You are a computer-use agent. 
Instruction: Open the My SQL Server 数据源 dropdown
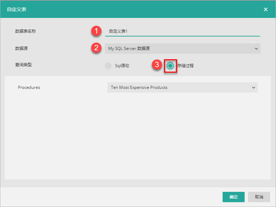coord(179,49)
